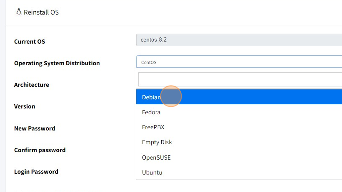Click the Current OS label

click(x=30, y=42)
